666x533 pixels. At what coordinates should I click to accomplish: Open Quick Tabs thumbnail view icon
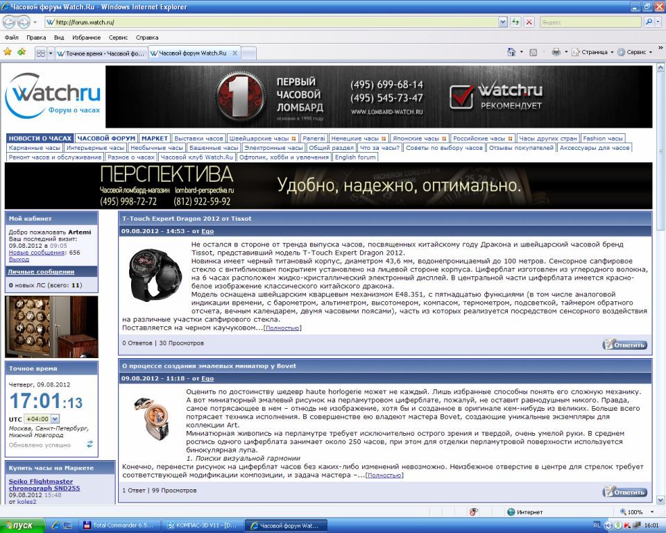click(41, 53)
